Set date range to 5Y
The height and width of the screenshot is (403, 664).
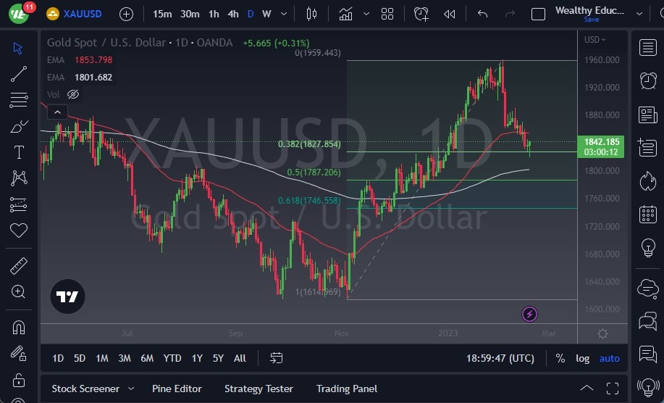coord(218,359)
